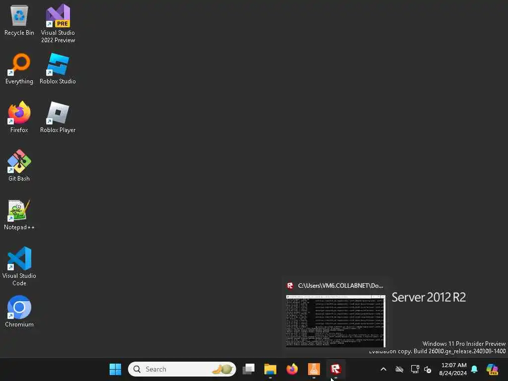Open Task View from the taskbar
This screenshot has width=508, height=381.
(249, 369)
